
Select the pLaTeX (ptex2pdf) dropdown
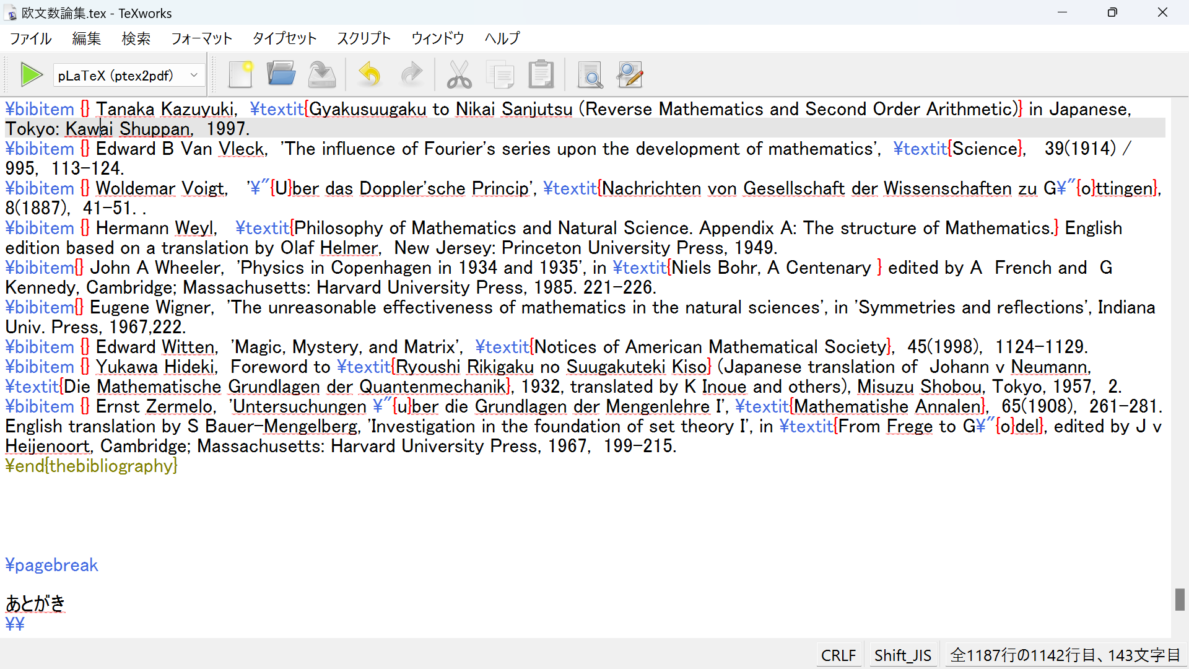126,75
